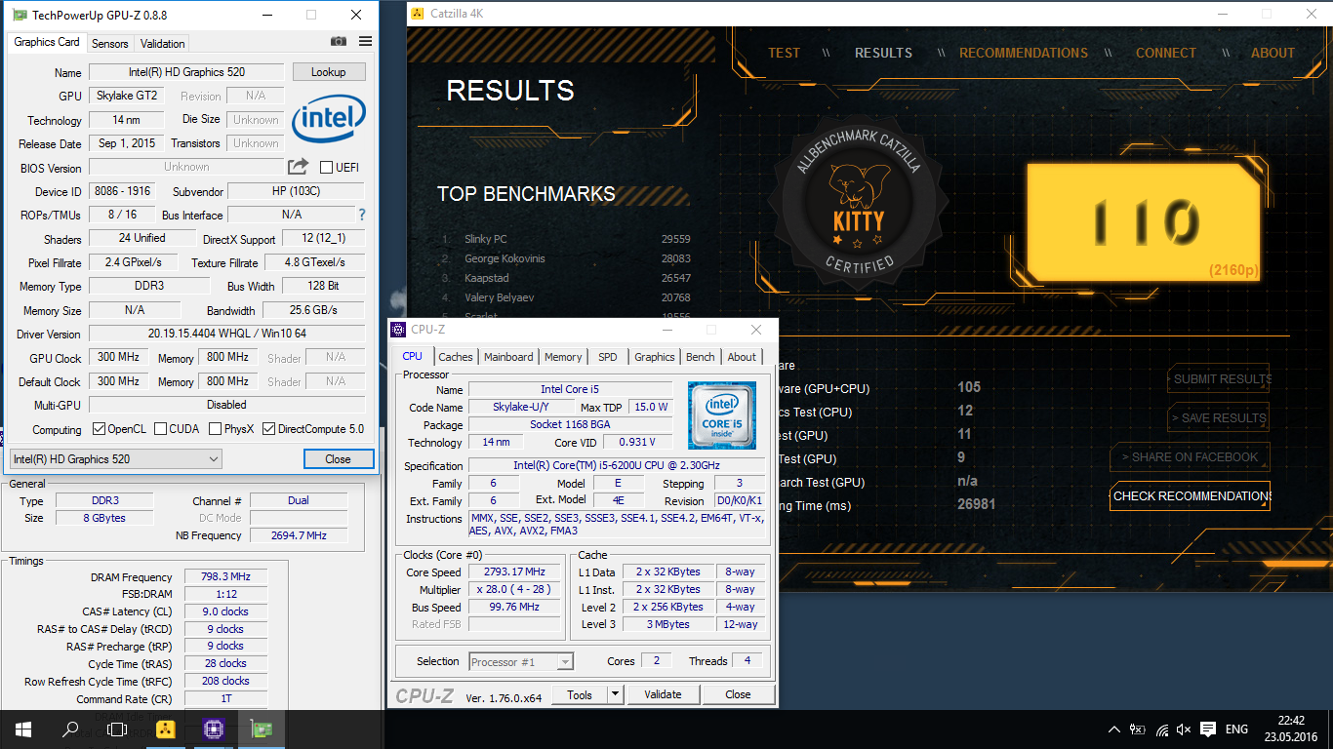This screenshot has height=749, width=1333.
Task: Go to CONNECT in the Catzilla menu
Action: pos(1166,53)
